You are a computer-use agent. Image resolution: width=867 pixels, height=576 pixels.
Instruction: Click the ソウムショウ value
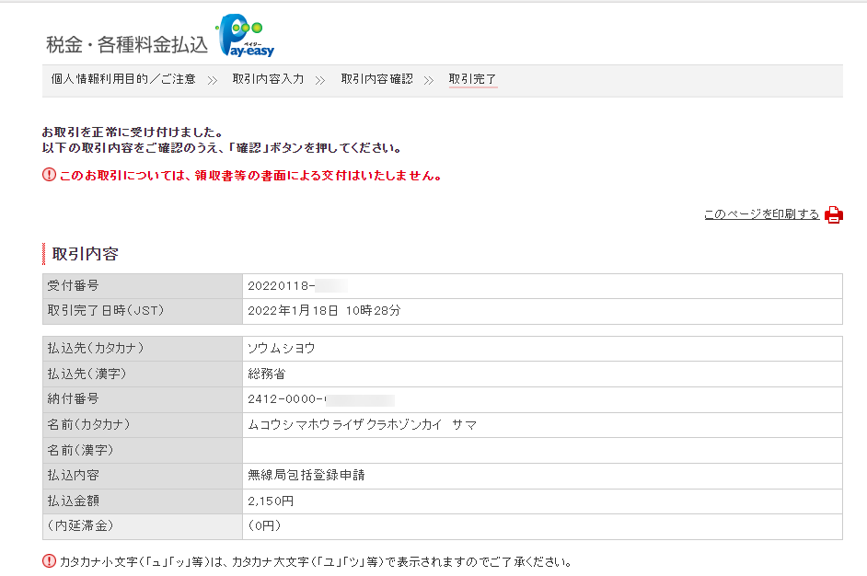point(281,348)
